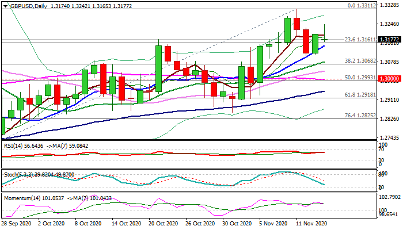Click the 102.7902 Momentum scale value
Screen dimensions: 403x230
coord(389,197)
